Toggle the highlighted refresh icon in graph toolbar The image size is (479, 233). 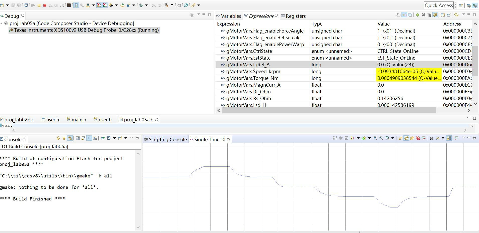[x=406, y=138]
